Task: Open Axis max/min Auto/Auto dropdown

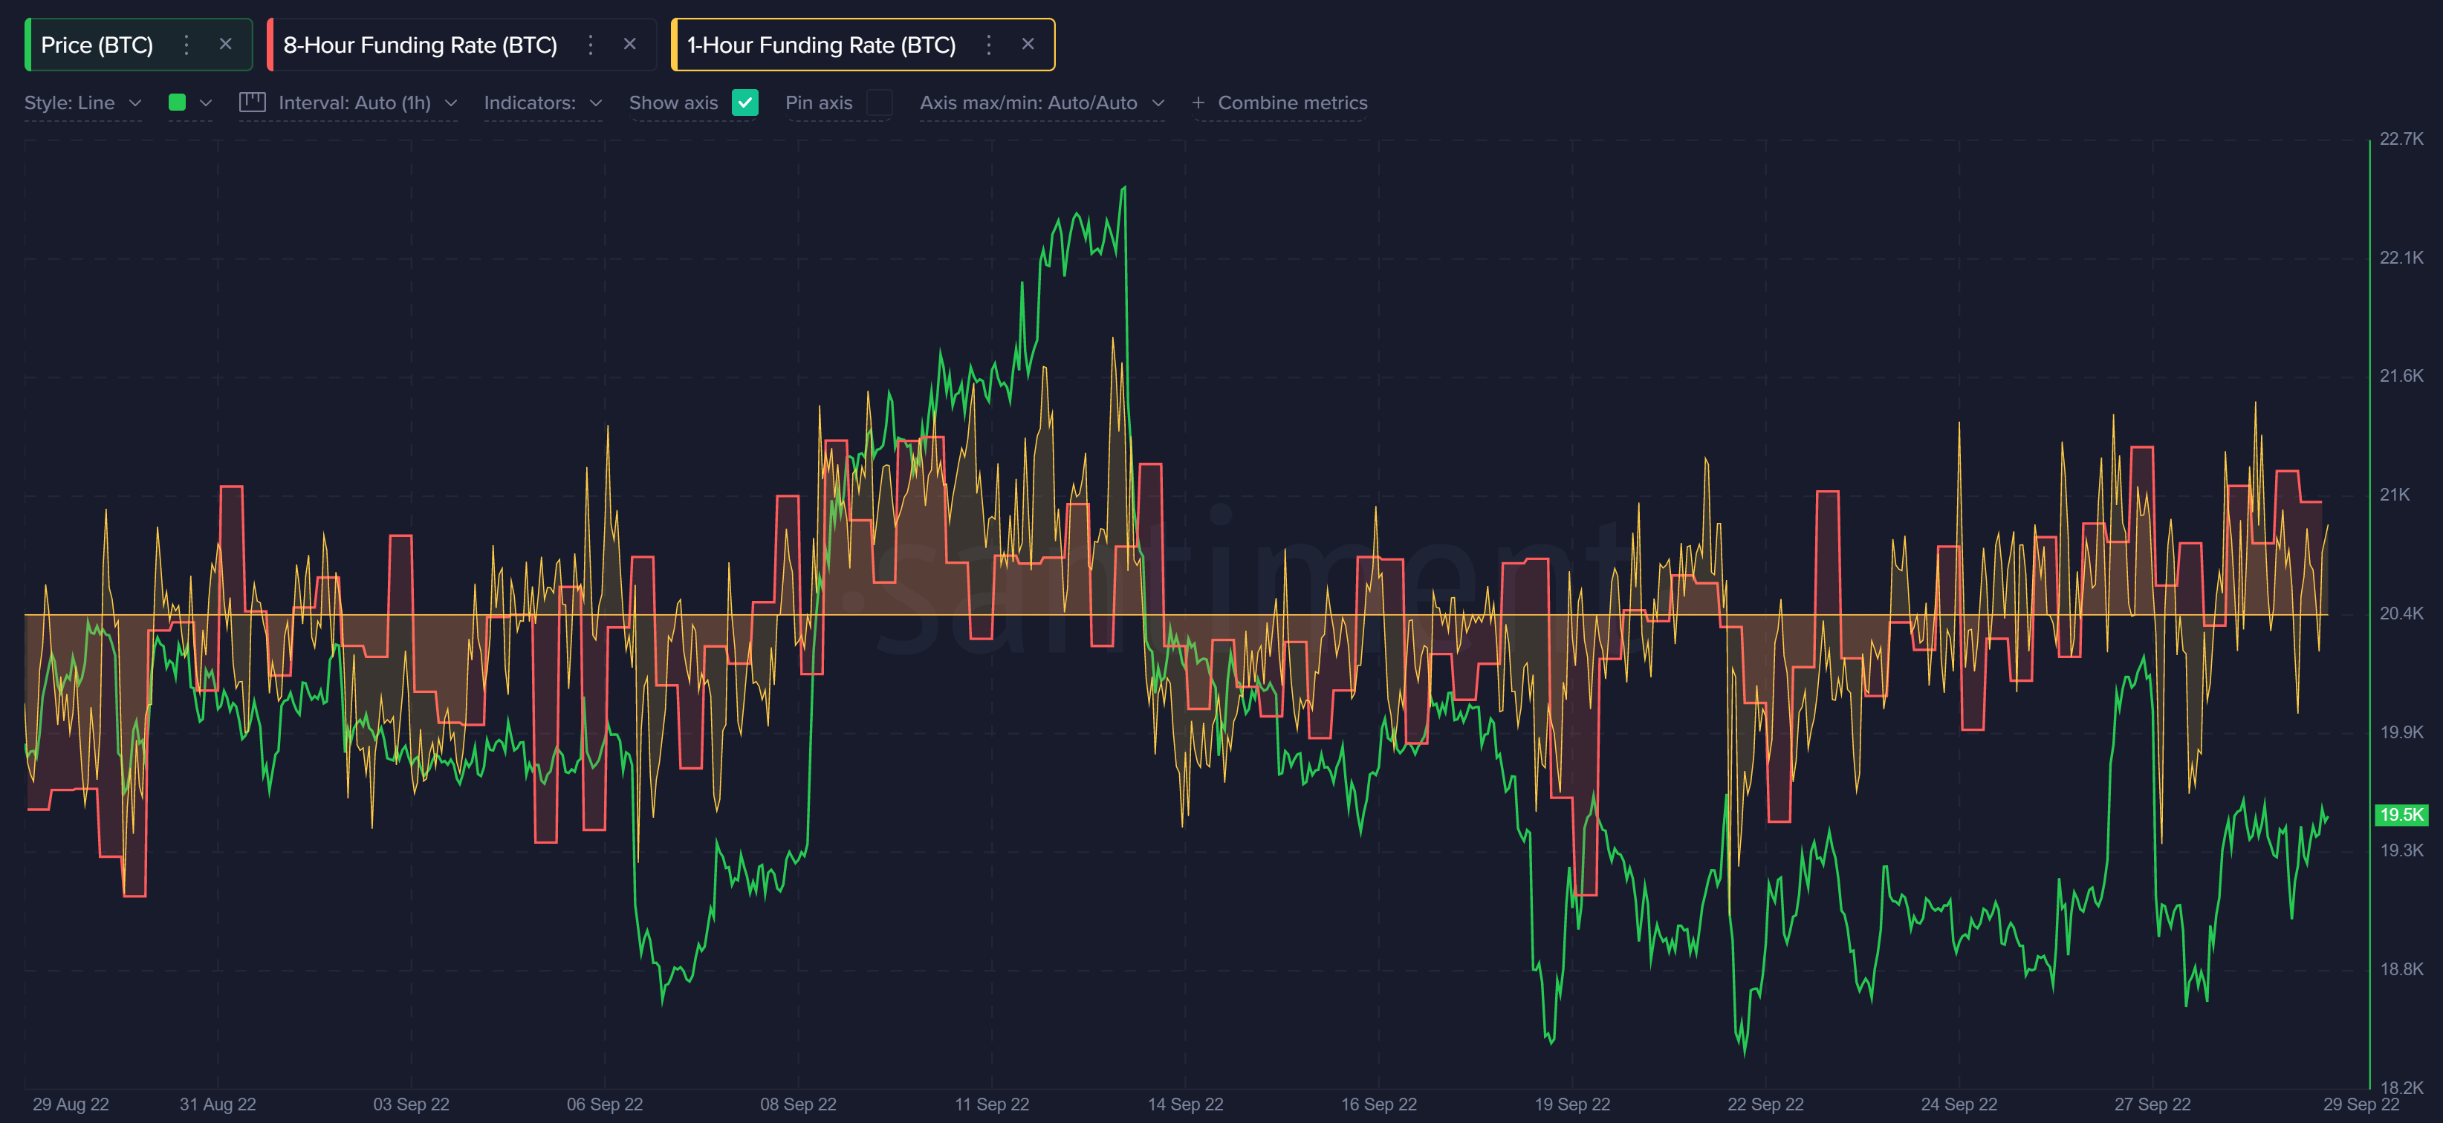Action: (1041, 102)
